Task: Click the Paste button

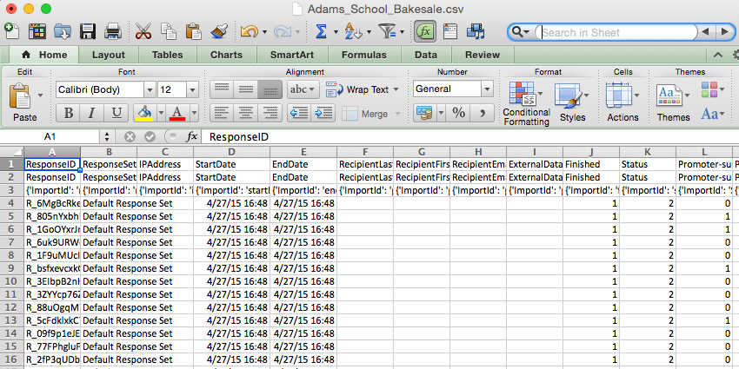Action: tap(25, 102)
